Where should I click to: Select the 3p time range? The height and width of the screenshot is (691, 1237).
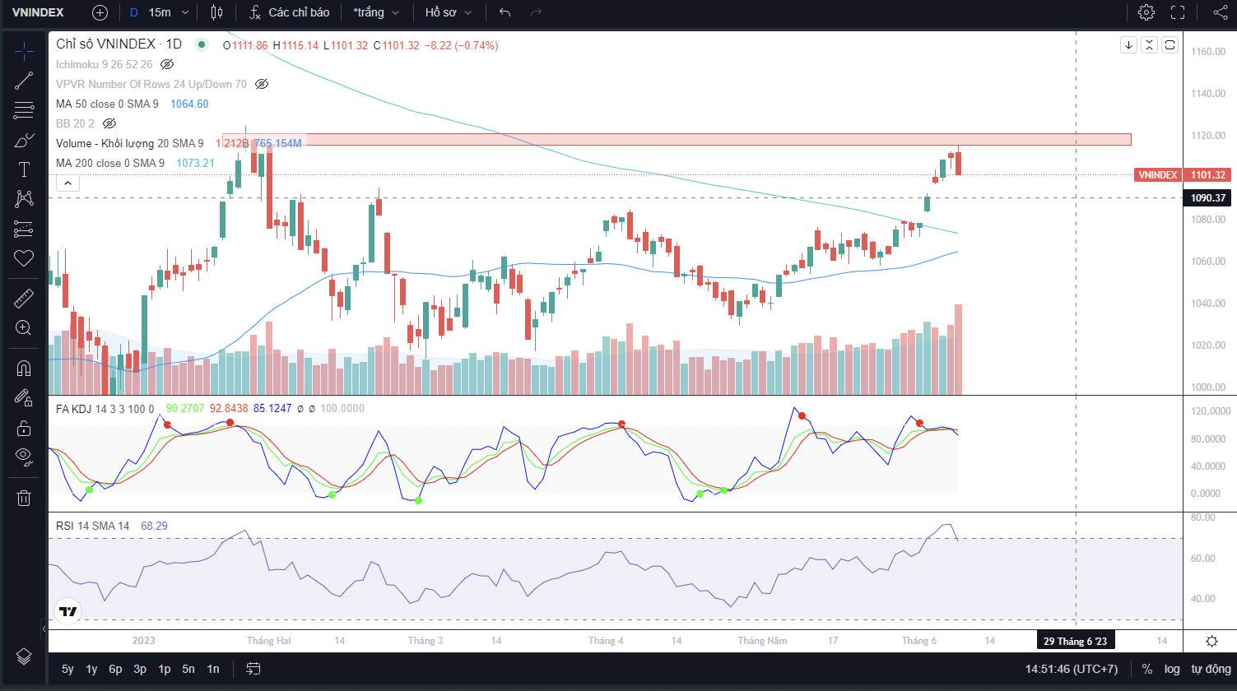pos(140,669)
